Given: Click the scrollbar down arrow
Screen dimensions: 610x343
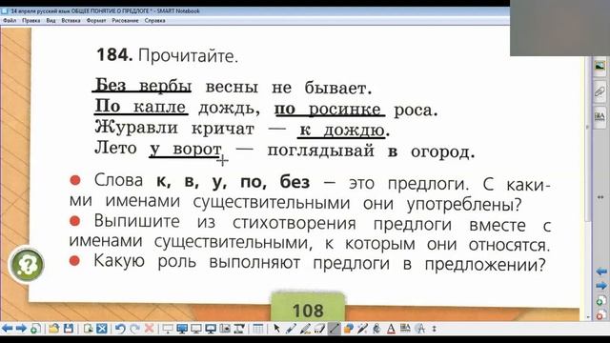Looking at the screenshot, I should 587,317.
